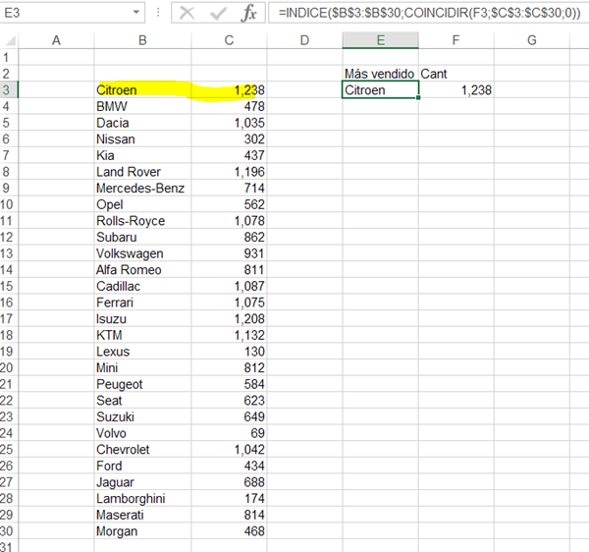This screenshot has height=552, width=589.
Task: Select the Chevrolet cell
Action: (142, 450)
